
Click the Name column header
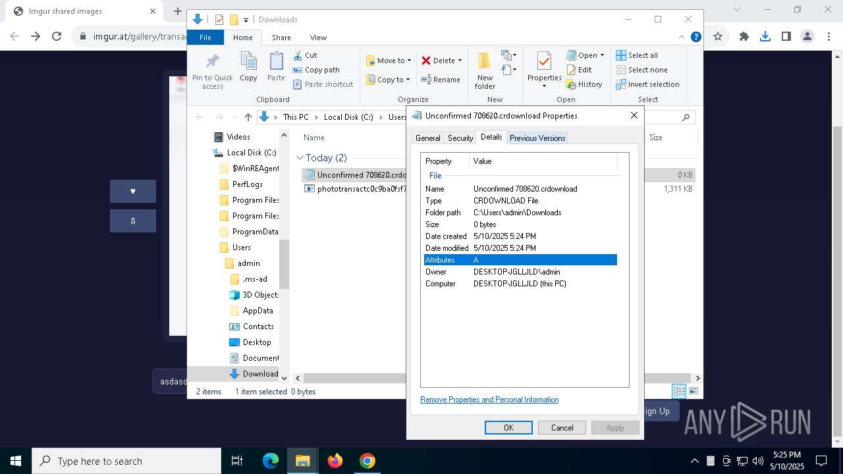(x=314, y=138)
